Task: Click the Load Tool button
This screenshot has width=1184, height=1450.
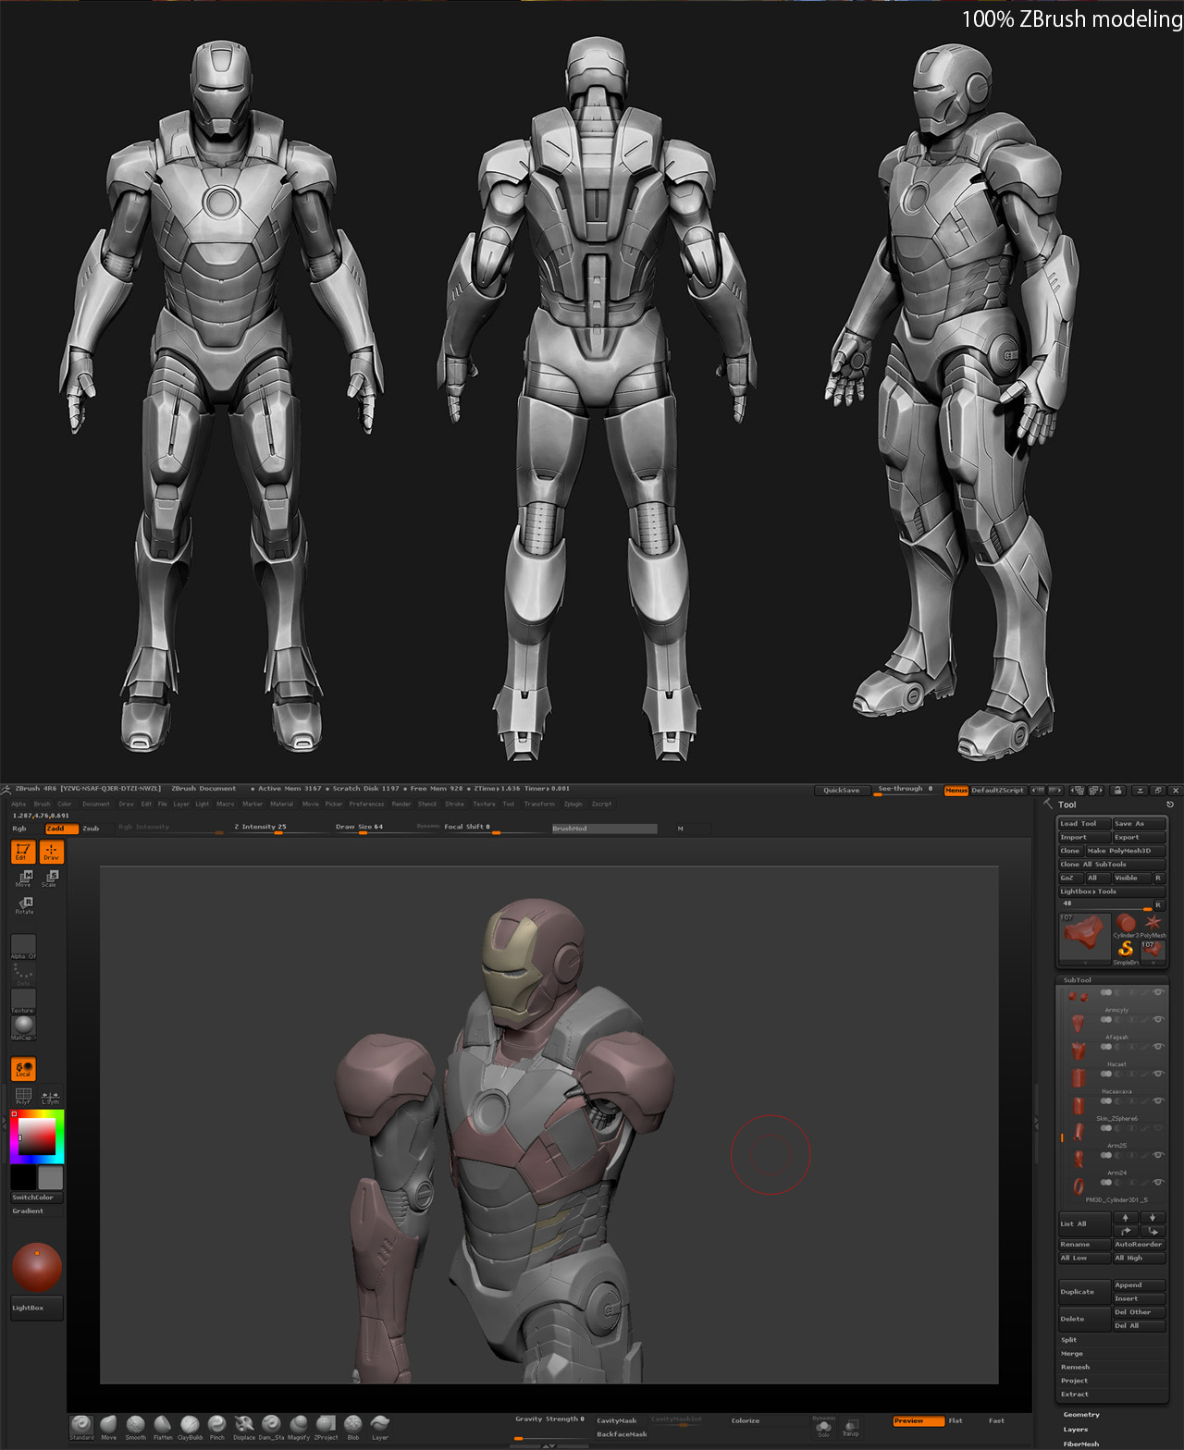Action: pyautogui.click(x=1084, y=824)
